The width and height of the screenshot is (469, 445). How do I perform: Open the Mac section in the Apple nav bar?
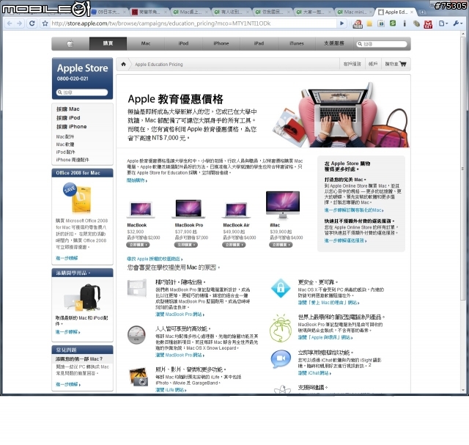(146, 44)
